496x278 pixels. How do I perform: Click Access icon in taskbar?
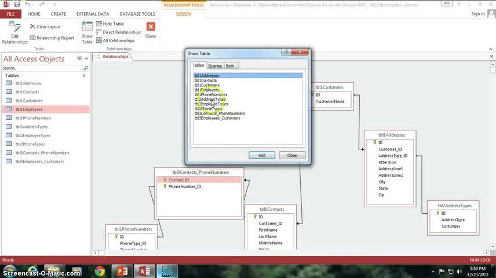[145, 271]
